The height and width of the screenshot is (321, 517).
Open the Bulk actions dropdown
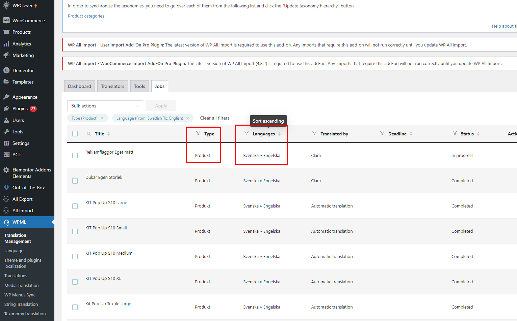pyautogui.click(x=105, y=106)
